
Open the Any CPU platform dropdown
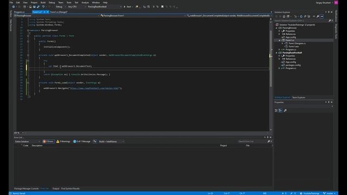click(76, 7)
